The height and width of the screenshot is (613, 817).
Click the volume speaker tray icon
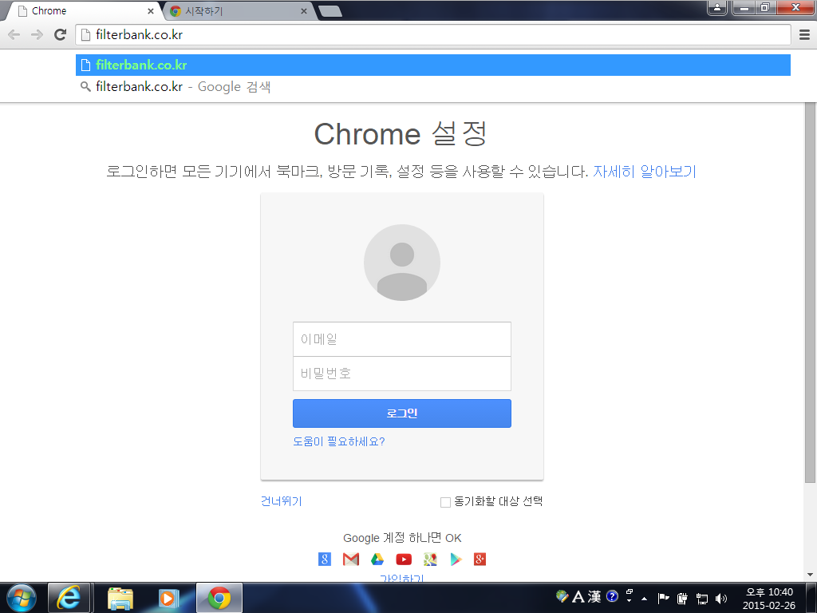coord(721,599)
